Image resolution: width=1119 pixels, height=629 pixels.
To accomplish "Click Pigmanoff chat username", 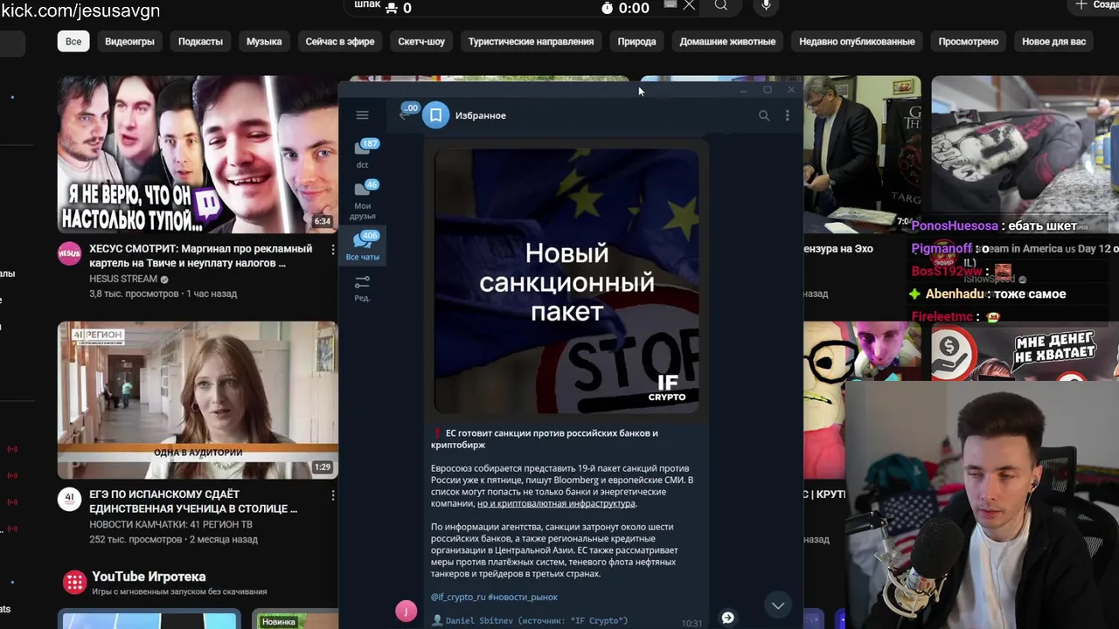I will click(942, 249).
